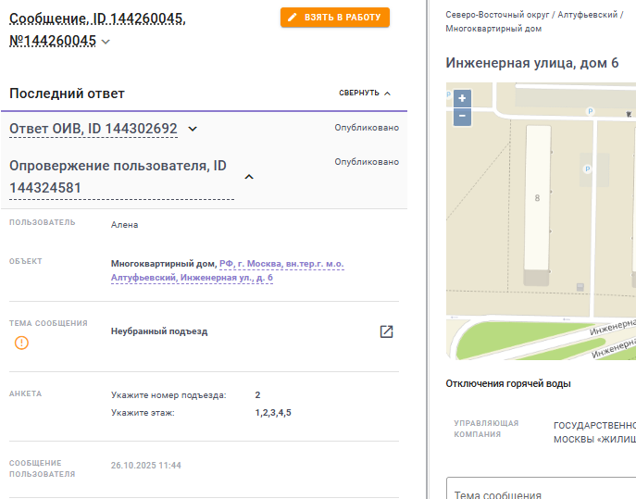Viewport: 636px width, 499px height.
Task: Click the Тема сообщения input field
Action: tap(541, 489)
